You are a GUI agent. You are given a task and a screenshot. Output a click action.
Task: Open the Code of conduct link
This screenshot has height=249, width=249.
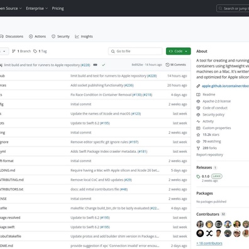[215, 108]
